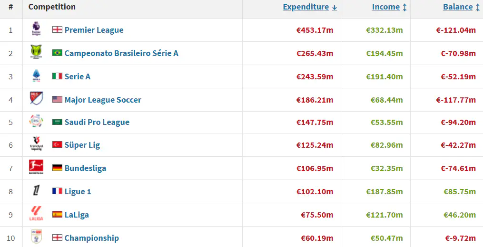Screen dimensions: 483x247
Task: Click the Süper Lig logo icon
Action: tap(36, 144)
